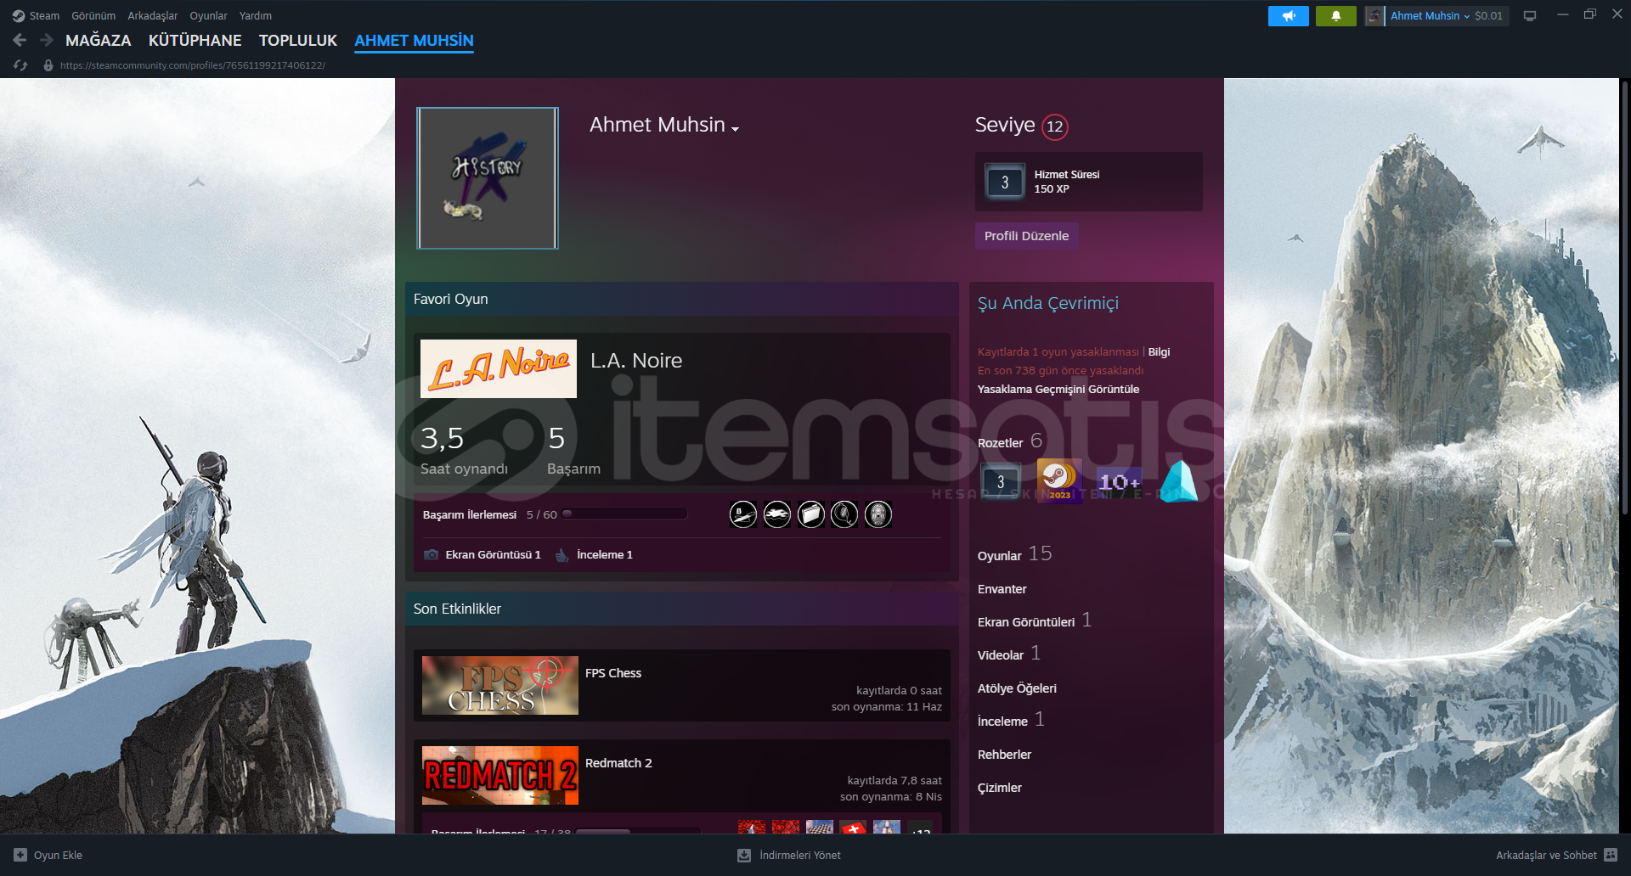The height and width of the screenshot is (876, 1631).
Task: Open the Oyunlar 15 link
Action: click(1015, 554)
